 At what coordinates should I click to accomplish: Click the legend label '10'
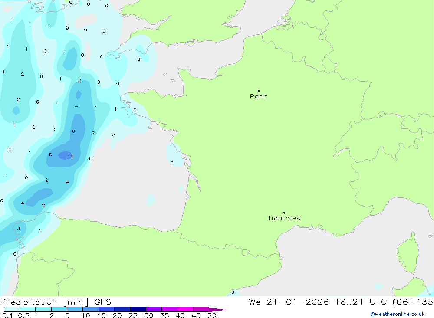pyautogui.click(x=85, y=315)
